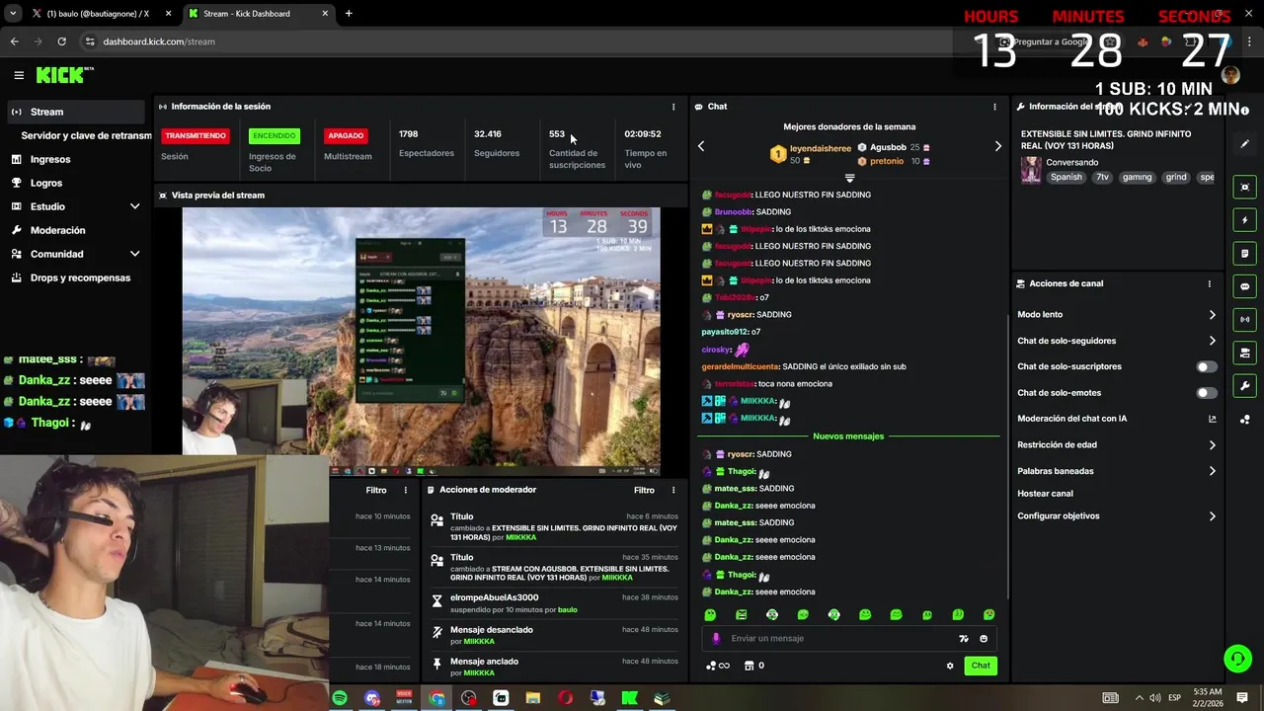The width and height of the screenshot is (1264, 711).
Task: Click the ENCENDIDO partner income badge
Action: 274,135
